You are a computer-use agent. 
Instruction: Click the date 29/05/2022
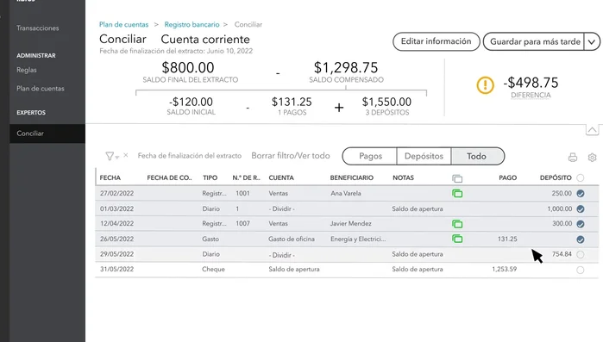tap(117, 254)
